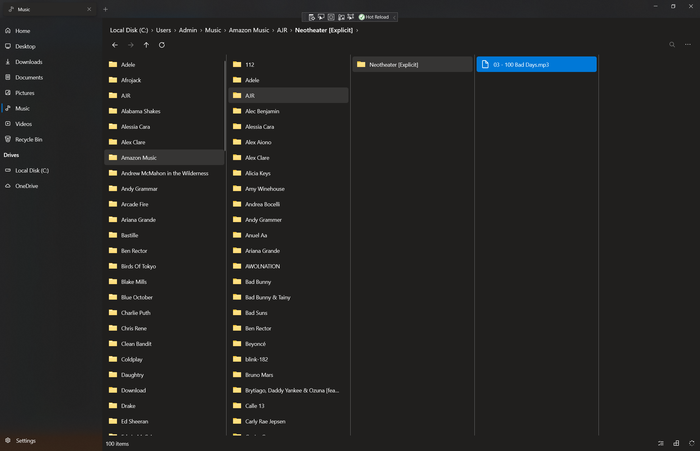Open the 112 folder
The image size is (700, 451).
pos(288,65)
